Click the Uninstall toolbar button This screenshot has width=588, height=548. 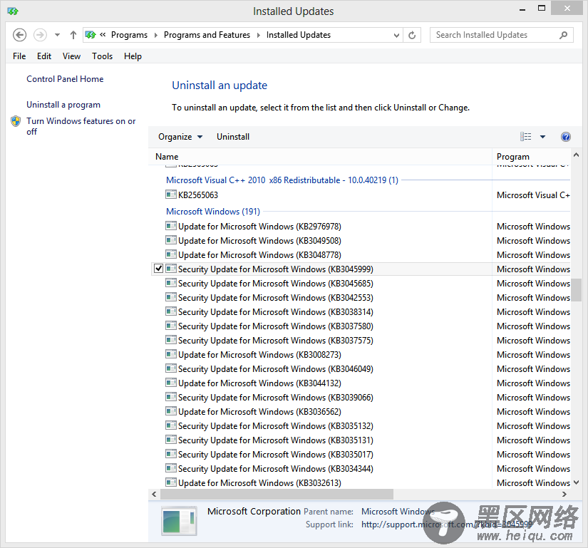coord(233,137)
